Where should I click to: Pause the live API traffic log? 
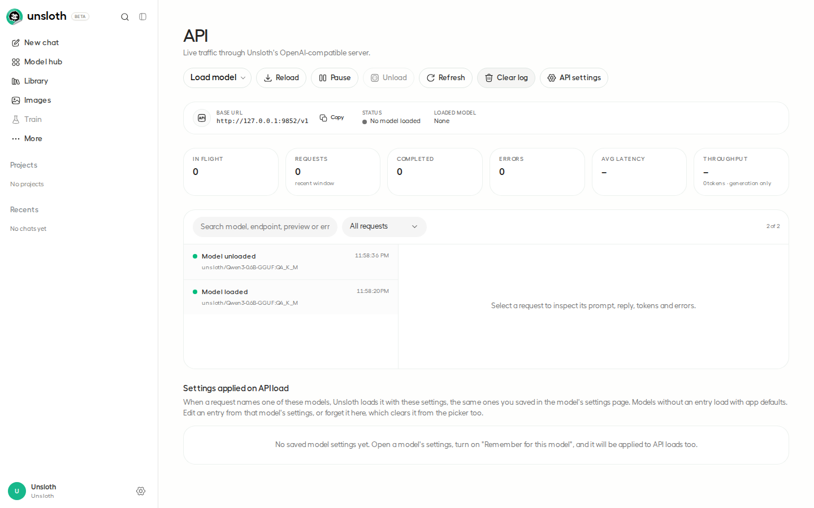[x=335, y=78]
